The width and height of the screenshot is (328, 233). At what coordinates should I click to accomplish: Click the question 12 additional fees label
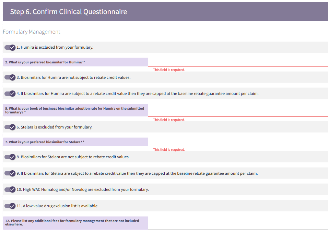72,223
